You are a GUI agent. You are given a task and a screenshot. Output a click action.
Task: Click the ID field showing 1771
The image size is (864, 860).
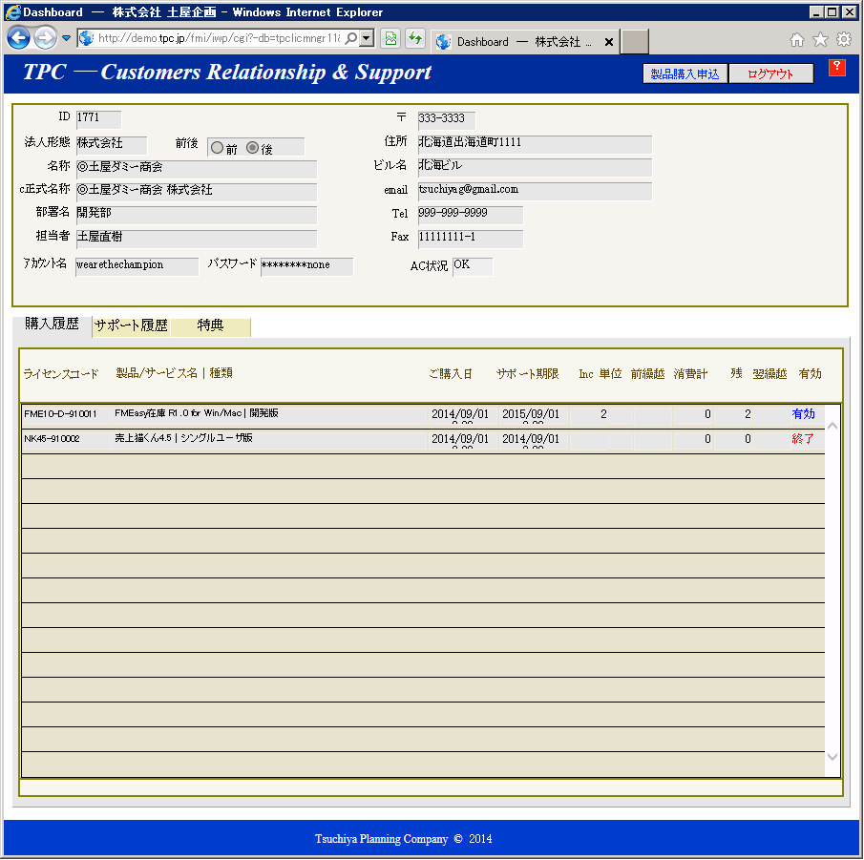[x=98, y=118]
